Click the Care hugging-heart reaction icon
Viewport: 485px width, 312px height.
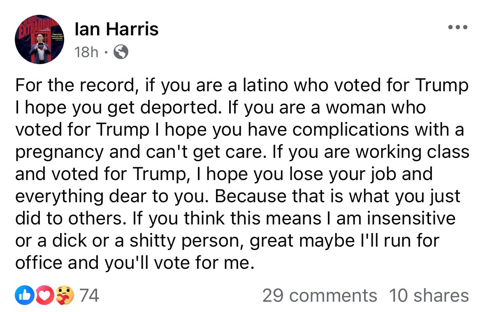[65, 295]
